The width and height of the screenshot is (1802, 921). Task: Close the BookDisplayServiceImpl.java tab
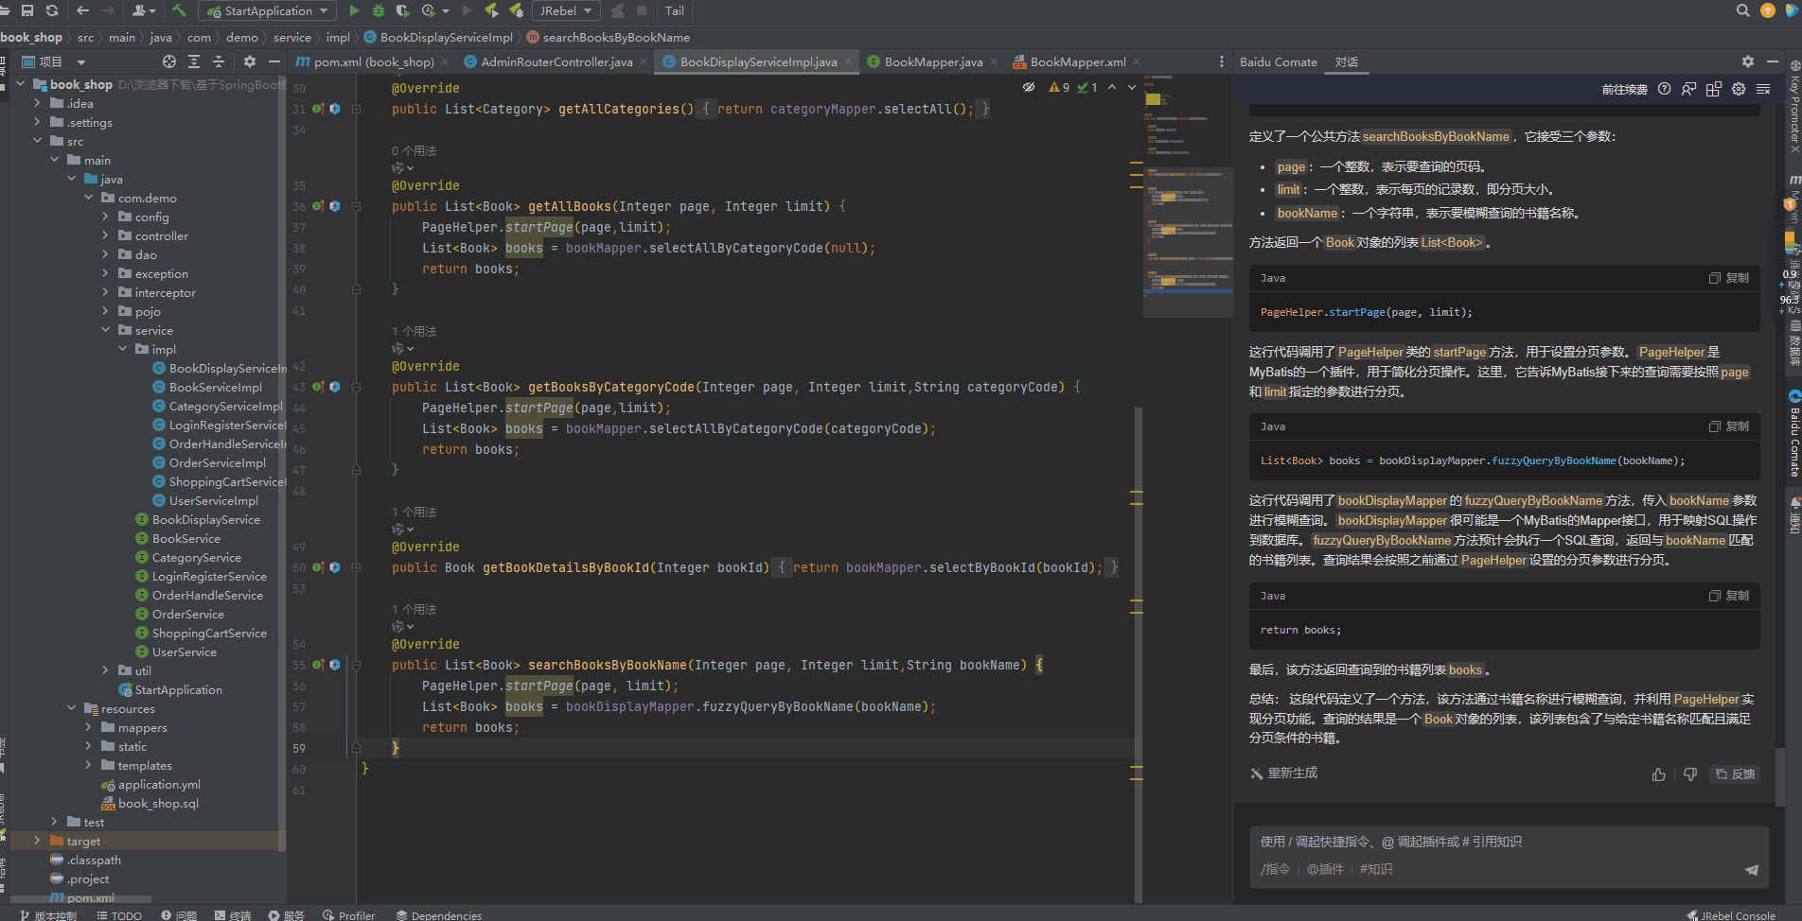point(848,61)
